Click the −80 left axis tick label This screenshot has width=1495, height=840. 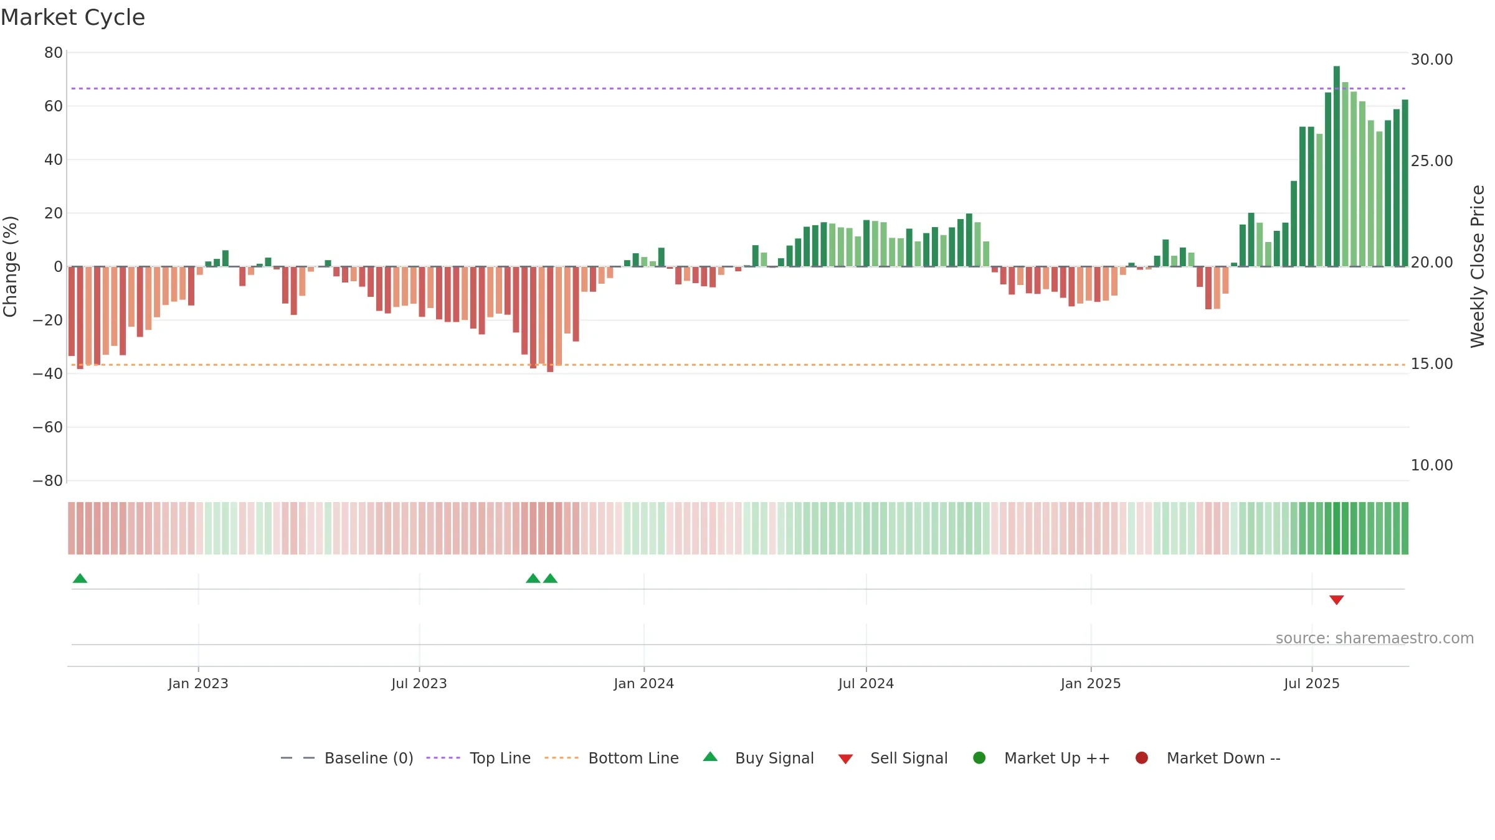(48, 481)
